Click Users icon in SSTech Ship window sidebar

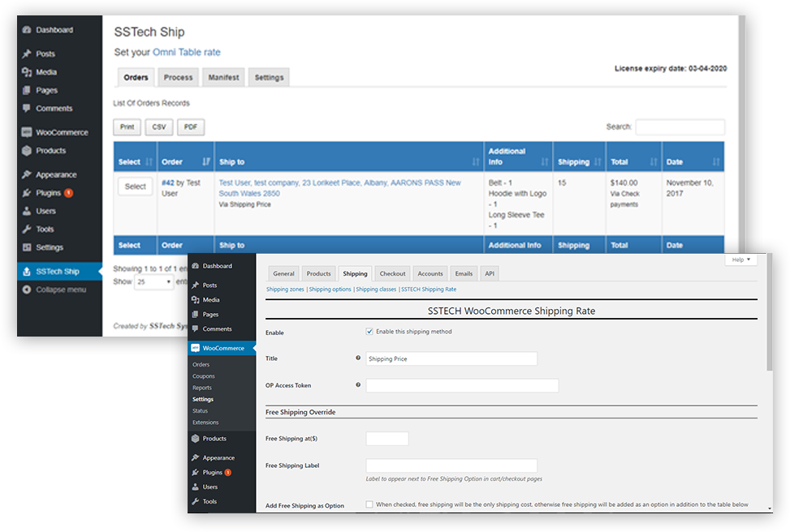[x=27, y=211]
